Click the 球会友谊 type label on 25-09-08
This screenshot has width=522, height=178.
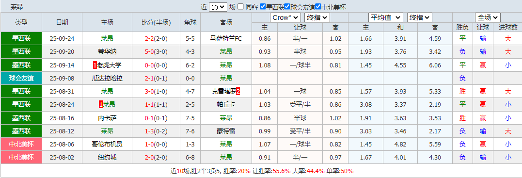pos(21,79)
